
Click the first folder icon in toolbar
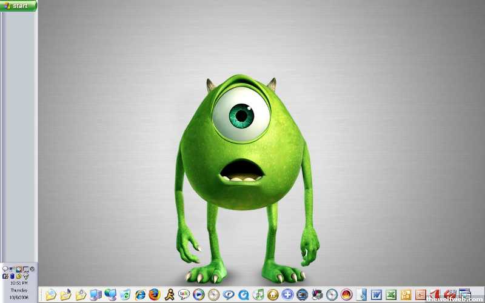point(51,295)
